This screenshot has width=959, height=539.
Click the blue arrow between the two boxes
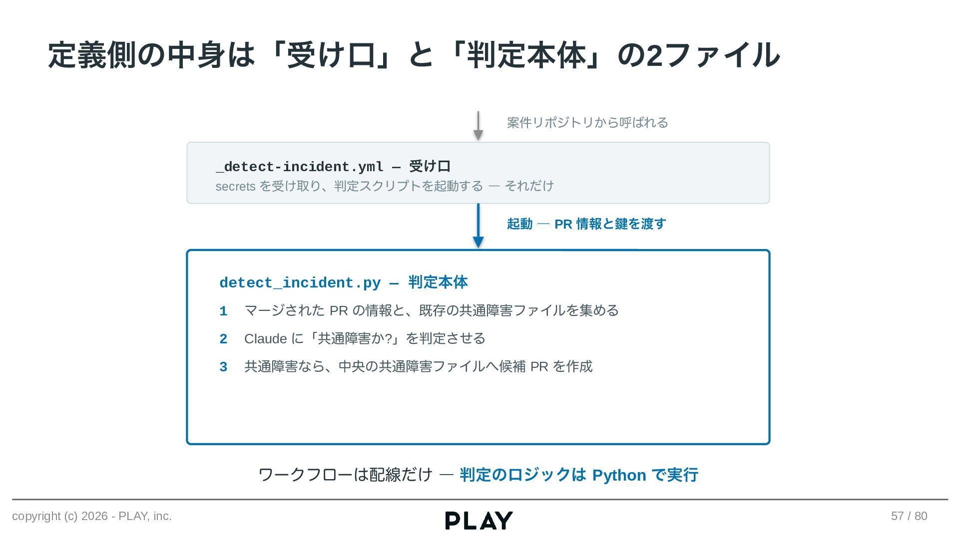(478, 226)
